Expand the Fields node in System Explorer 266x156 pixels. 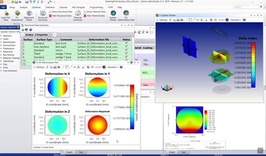pos(1,39)
